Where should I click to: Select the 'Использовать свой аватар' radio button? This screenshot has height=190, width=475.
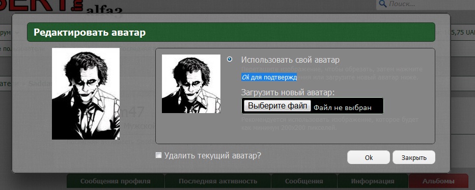230,59
